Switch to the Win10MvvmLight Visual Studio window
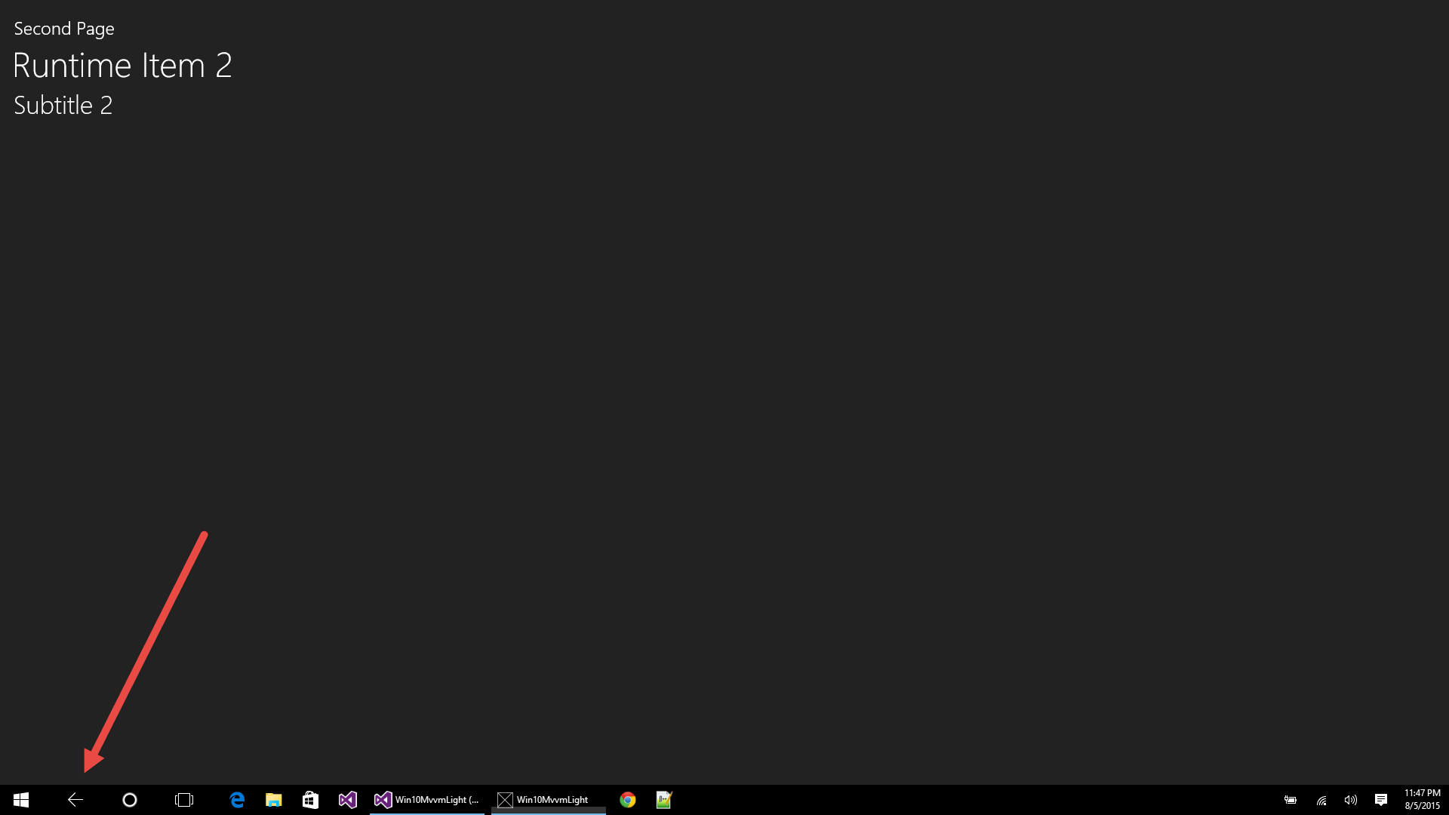The image size is (1449, 815). tap(426, 799)
